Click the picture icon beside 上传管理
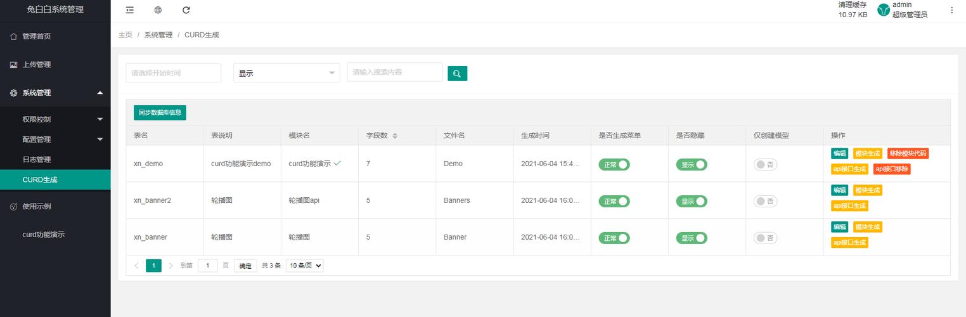The height and width of the screenshot is (317, 966). point(13,65)
